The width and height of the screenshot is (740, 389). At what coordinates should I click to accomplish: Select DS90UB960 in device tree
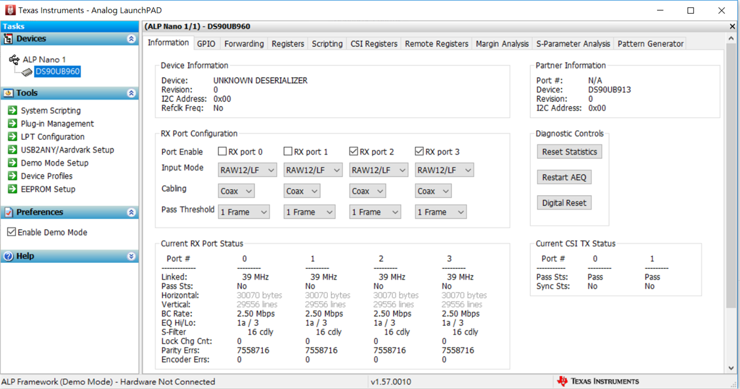click(57, 71)
